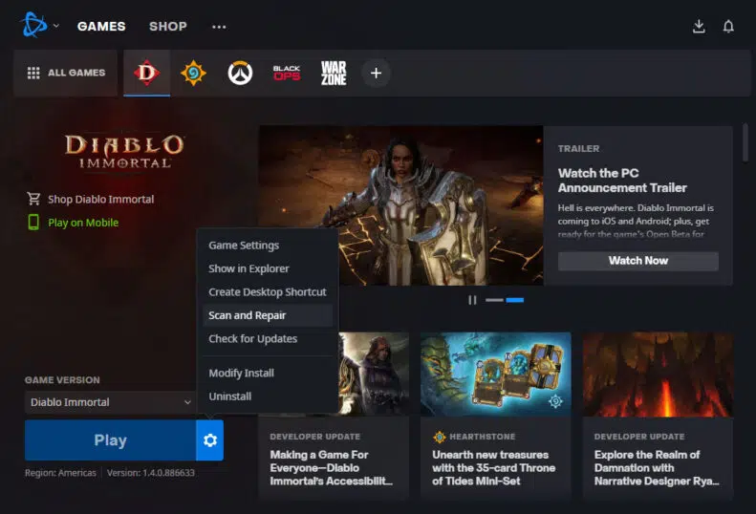Click the Watch Now button
This screenshot has width=756, height=514.
pyautogui.click(x=638, y=261)
